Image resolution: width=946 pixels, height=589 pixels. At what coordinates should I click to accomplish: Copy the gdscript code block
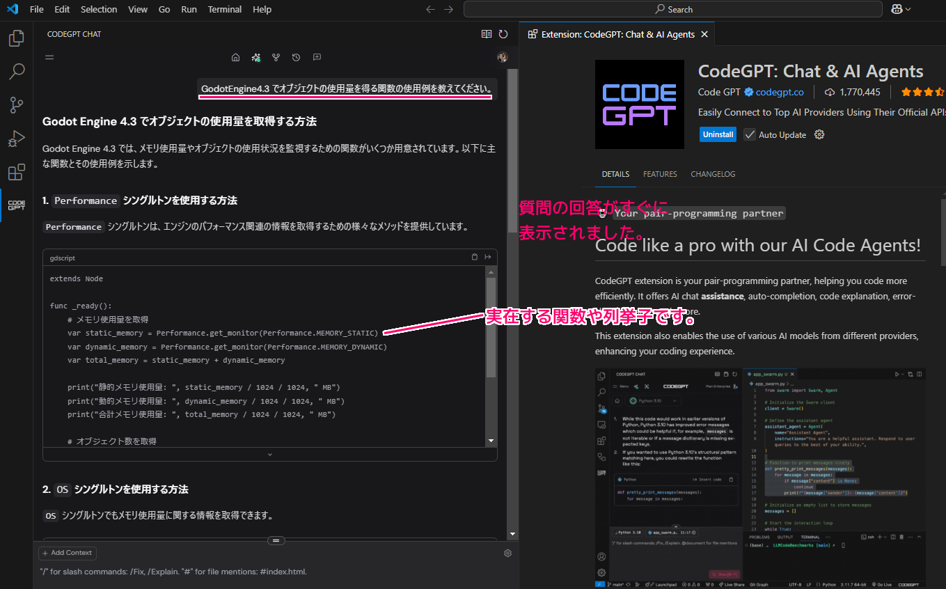(x=475, y=257)
